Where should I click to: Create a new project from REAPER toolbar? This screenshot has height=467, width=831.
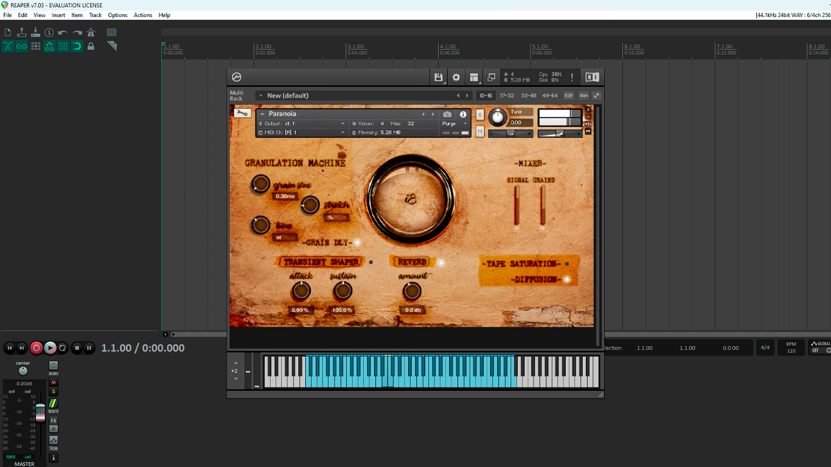8,32
